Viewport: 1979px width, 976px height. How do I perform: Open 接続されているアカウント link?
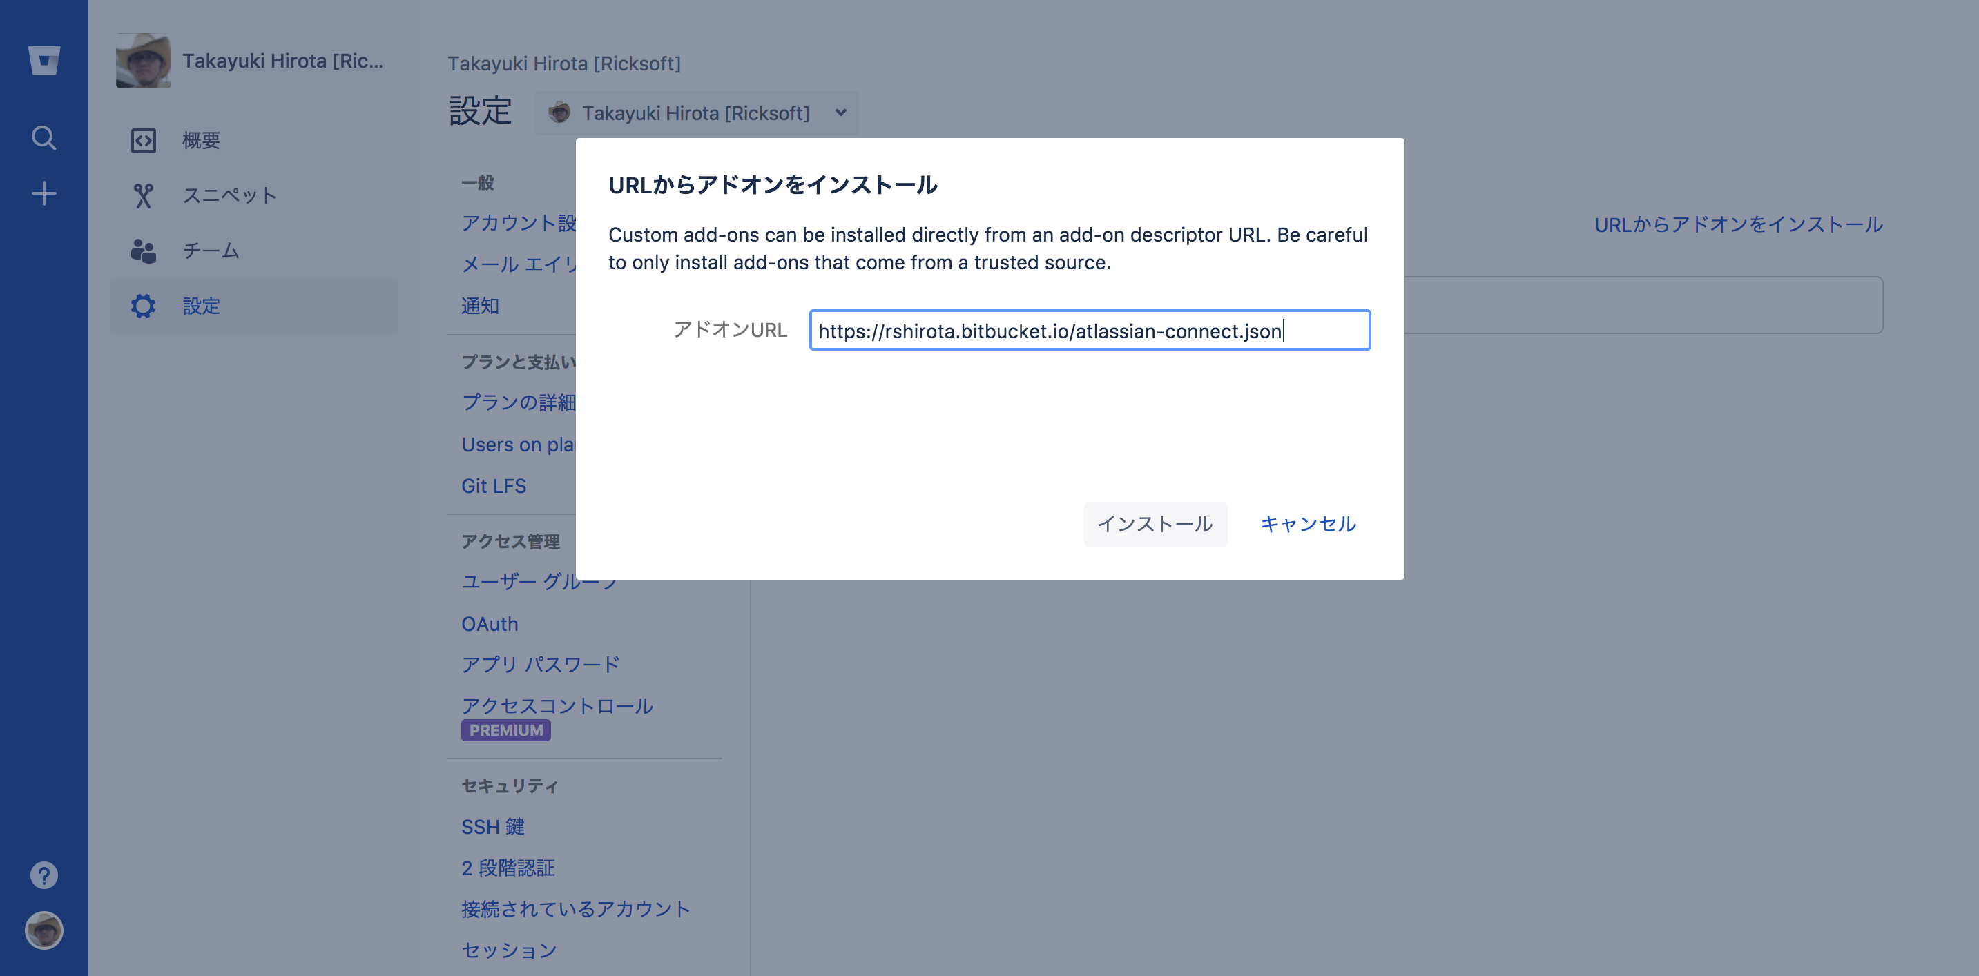point(575,909)
